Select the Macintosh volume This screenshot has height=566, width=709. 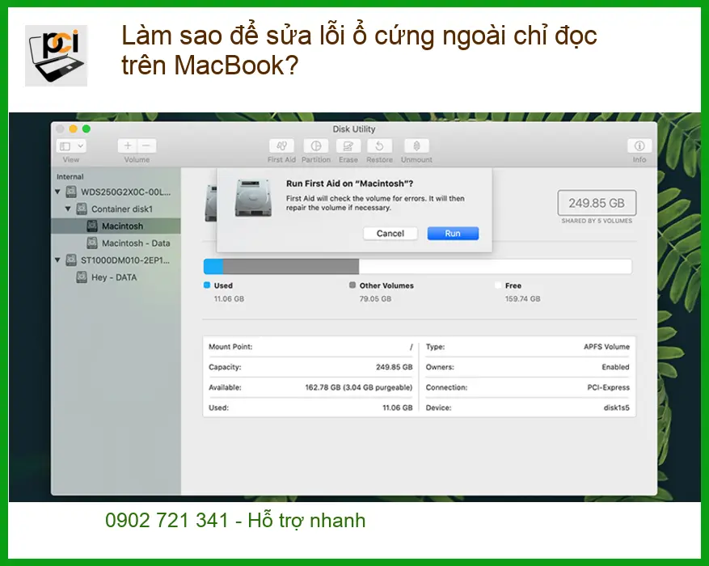pos(116,226)
